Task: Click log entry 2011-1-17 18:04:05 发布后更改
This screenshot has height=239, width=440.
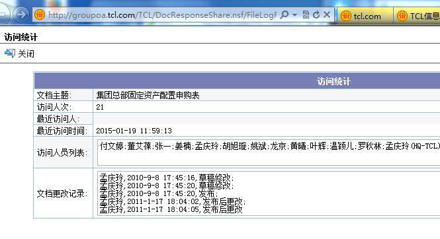Action: (171, 209)
